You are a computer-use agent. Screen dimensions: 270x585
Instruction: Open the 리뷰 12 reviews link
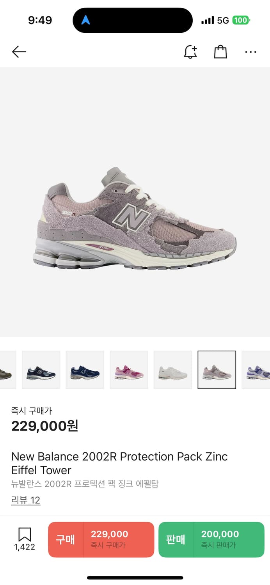[x=26, y=500]
